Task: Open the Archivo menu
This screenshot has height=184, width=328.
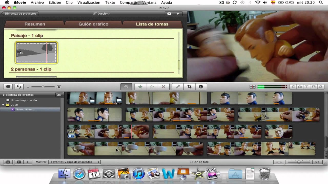Action: [x=37, y=3]
